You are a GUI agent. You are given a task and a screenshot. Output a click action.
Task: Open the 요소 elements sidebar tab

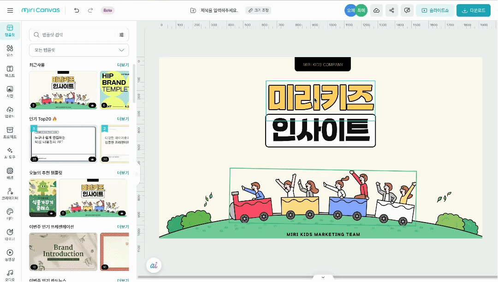click(x=10, y=51)
